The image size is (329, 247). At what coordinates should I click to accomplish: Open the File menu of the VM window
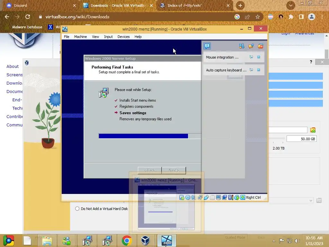tap(67, 37)
